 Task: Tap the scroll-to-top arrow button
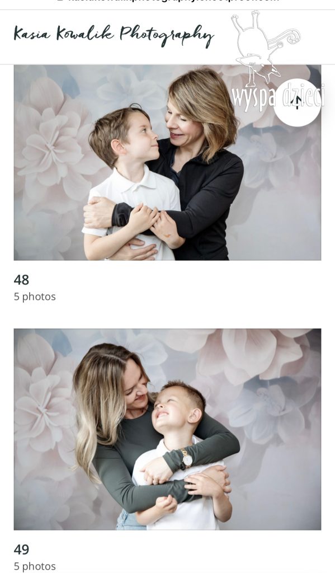[x=297, y=103]
